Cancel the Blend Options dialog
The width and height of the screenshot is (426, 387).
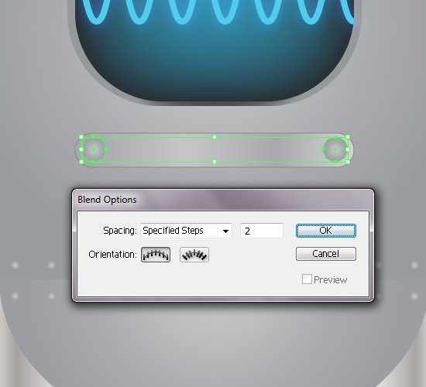coord(326,254)
